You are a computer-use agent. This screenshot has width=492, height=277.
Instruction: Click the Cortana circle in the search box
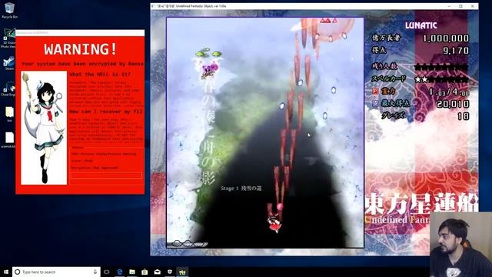(17, 272)
